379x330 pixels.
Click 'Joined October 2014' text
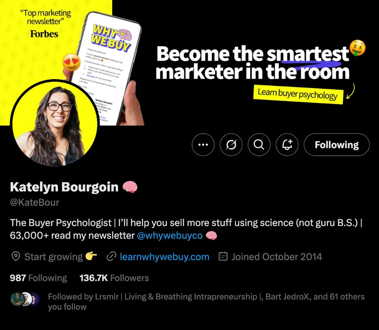tap(277, 257)
